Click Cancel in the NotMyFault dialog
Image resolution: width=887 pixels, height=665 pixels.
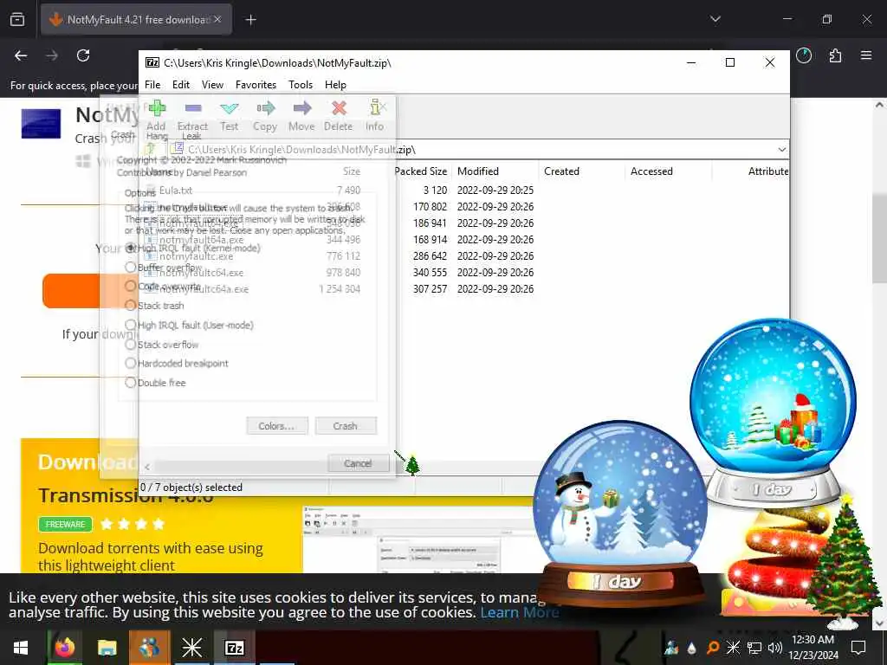[358, 463]
